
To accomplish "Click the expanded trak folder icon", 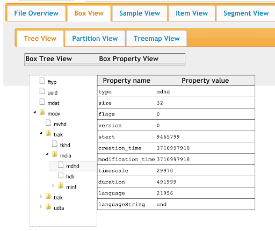I will point(48,133).
